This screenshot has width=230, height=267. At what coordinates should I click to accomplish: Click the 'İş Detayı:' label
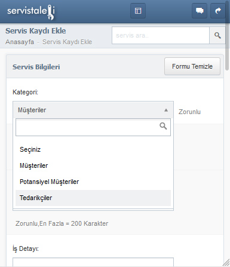pos(26,248)
